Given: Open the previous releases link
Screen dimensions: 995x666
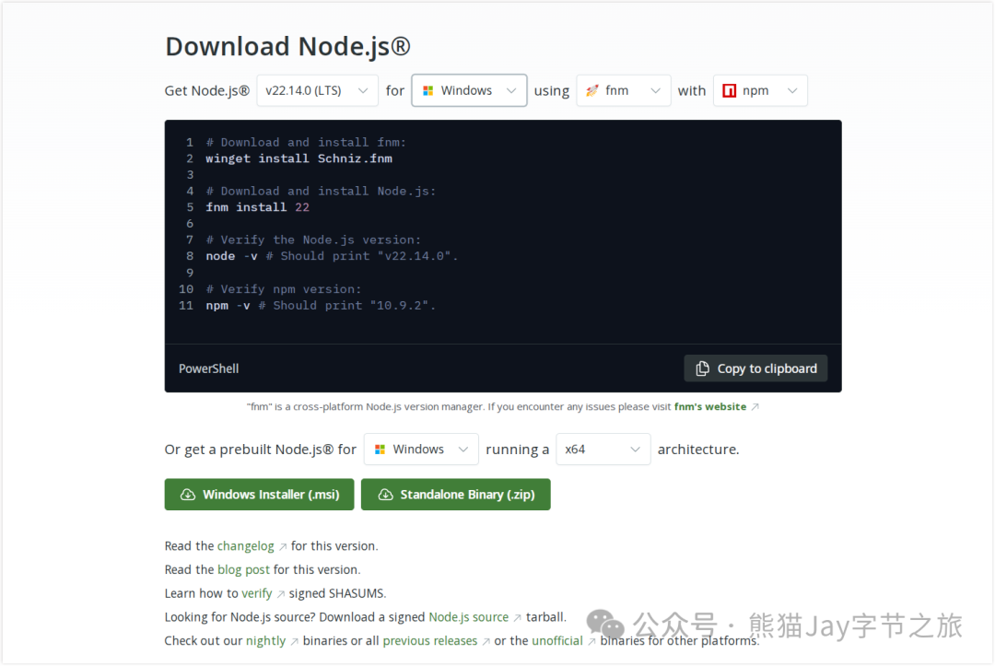Looking at the screenshot, I should (430, 641).
